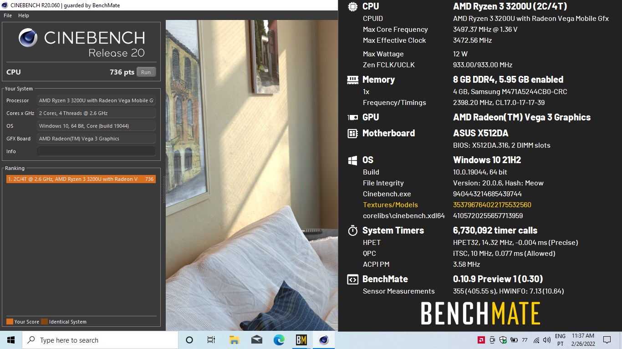Click the AMD Ryzen 3 3200U heading

[510, 6]
